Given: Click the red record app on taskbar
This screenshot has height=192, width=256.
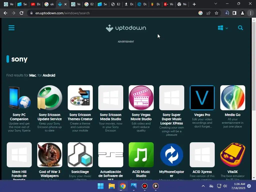Looking at the screenshot, I should click(x=145, y=186).
